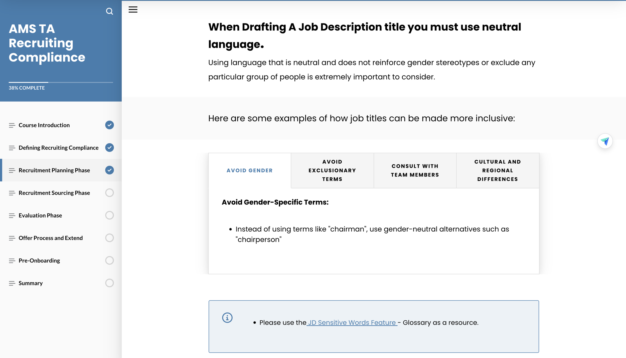Select Consult With Team Members tab

click(x=415, y=170)
